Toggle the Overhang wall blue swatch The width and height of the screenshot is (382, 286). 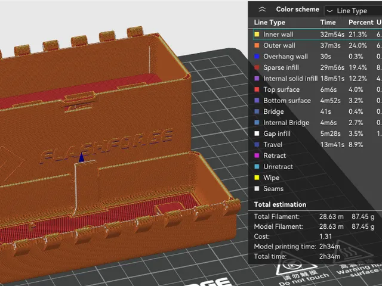tap(257, 57)
